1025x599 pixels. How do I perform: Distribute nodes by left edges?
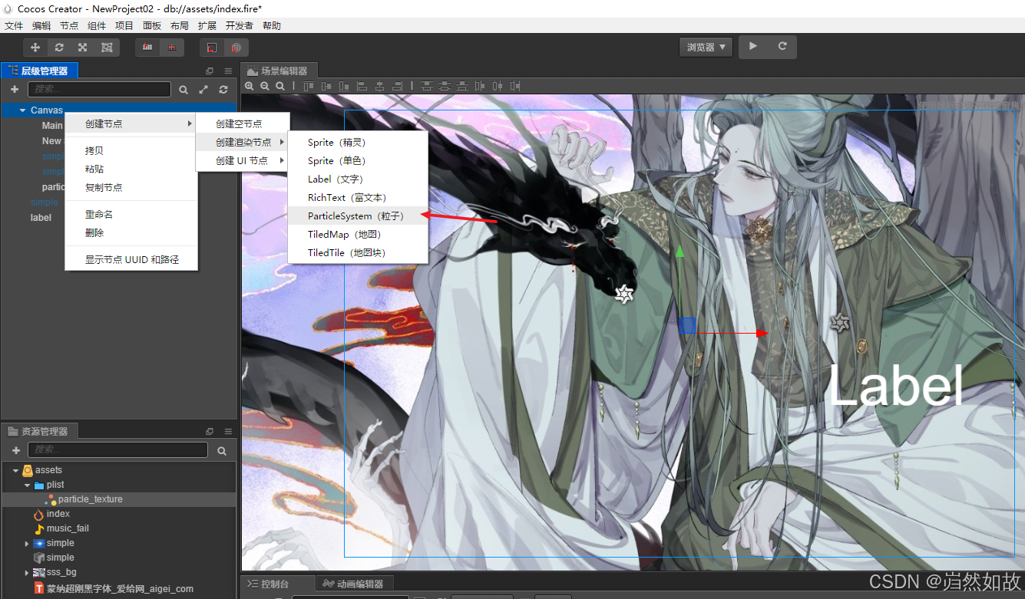tap(480, 86)
